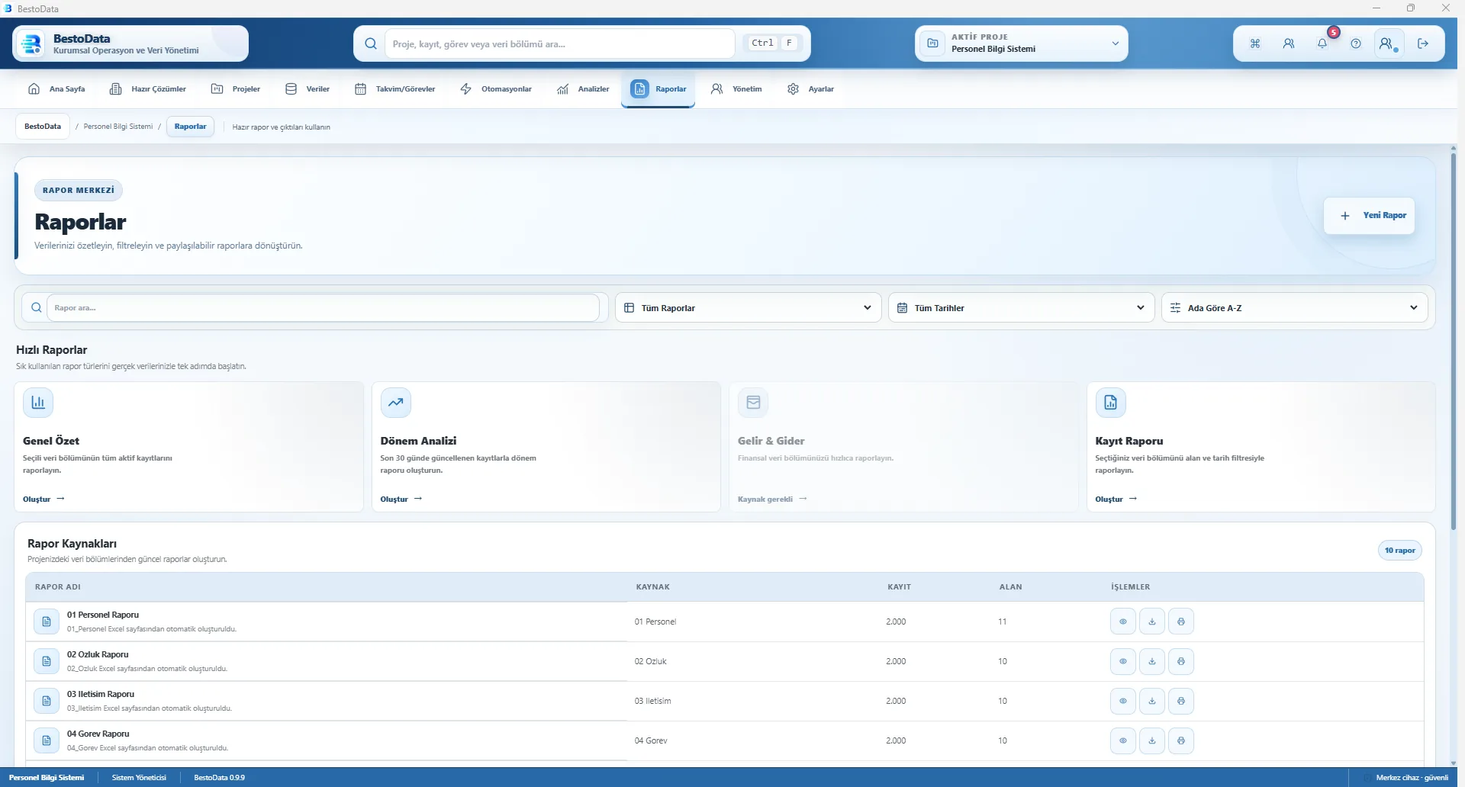
Task: Print the 02 Ozluk Raporu report
Action: [x=1181, y=661]
